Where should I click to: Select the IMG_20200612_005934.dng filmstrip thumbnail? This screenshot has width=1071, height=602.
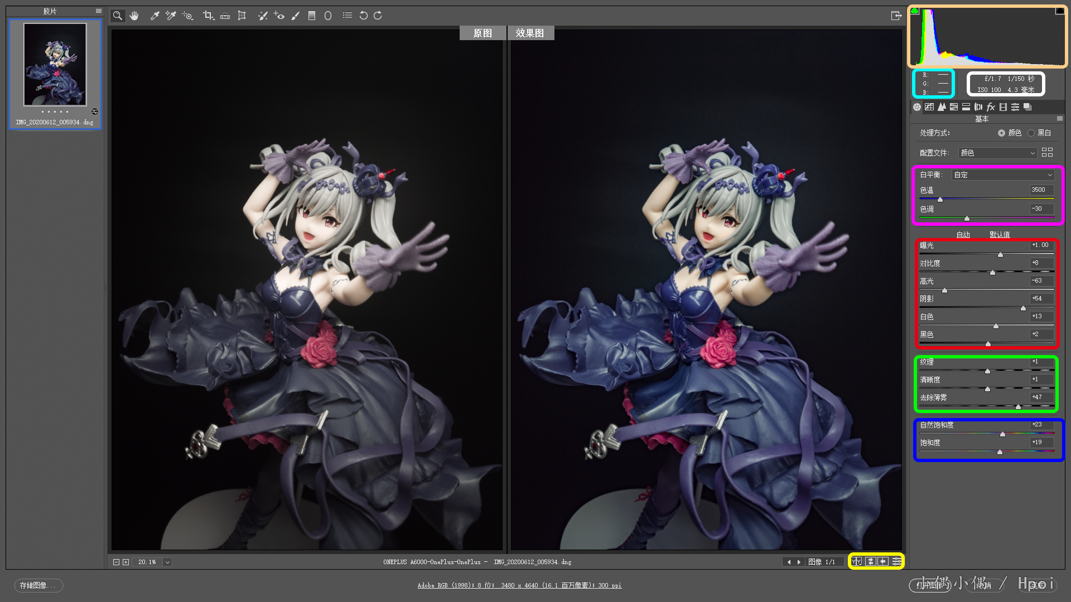pos(55,65)
